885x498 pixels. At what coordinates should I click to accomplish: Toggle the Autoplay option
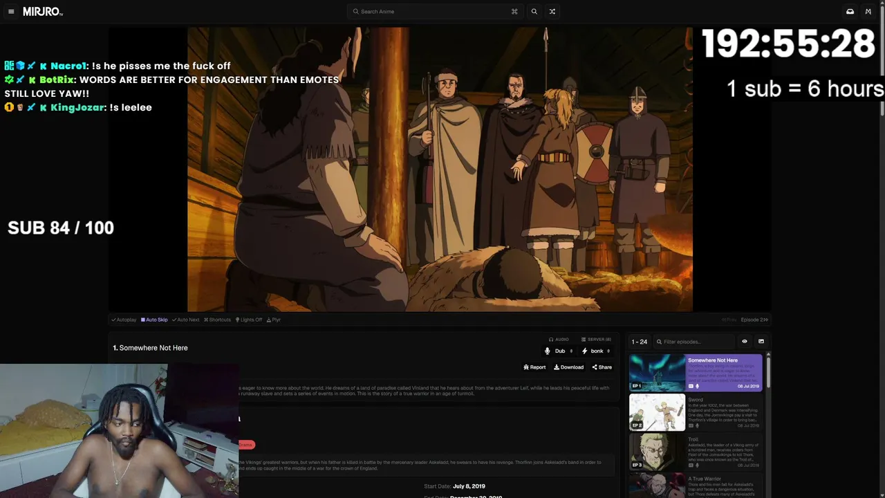point(124,320)
